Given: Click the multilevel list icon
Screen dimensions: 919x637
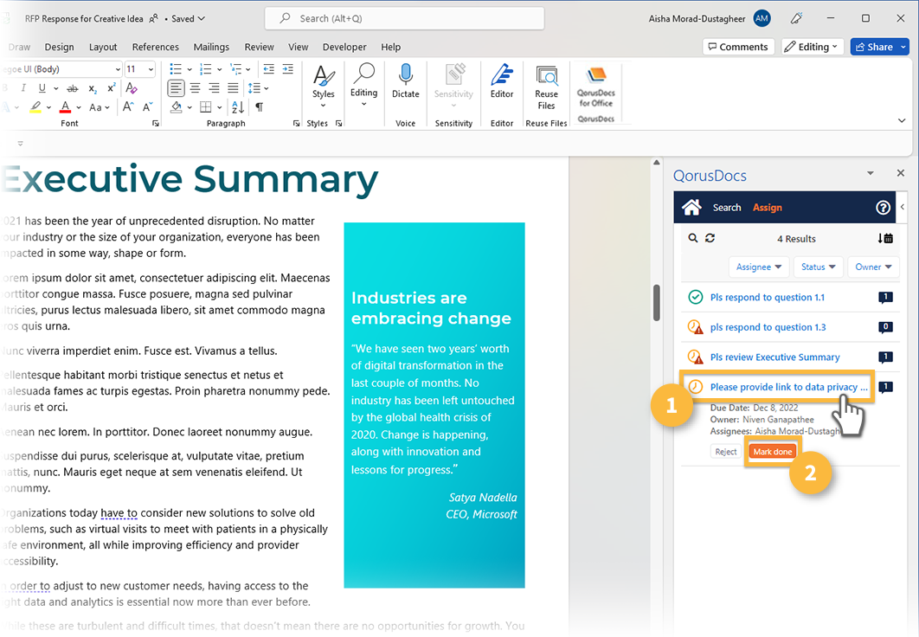Looking at the screenshot, I should click(235, 69).
